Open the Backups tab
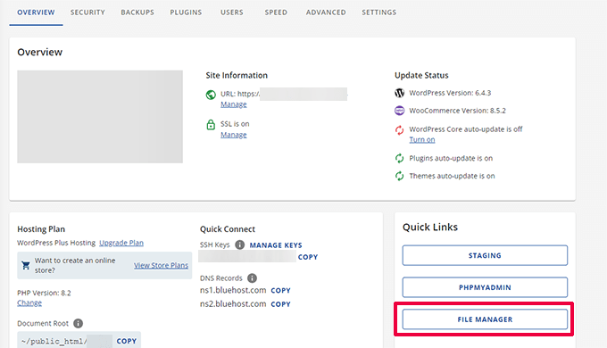 [137, 12]
